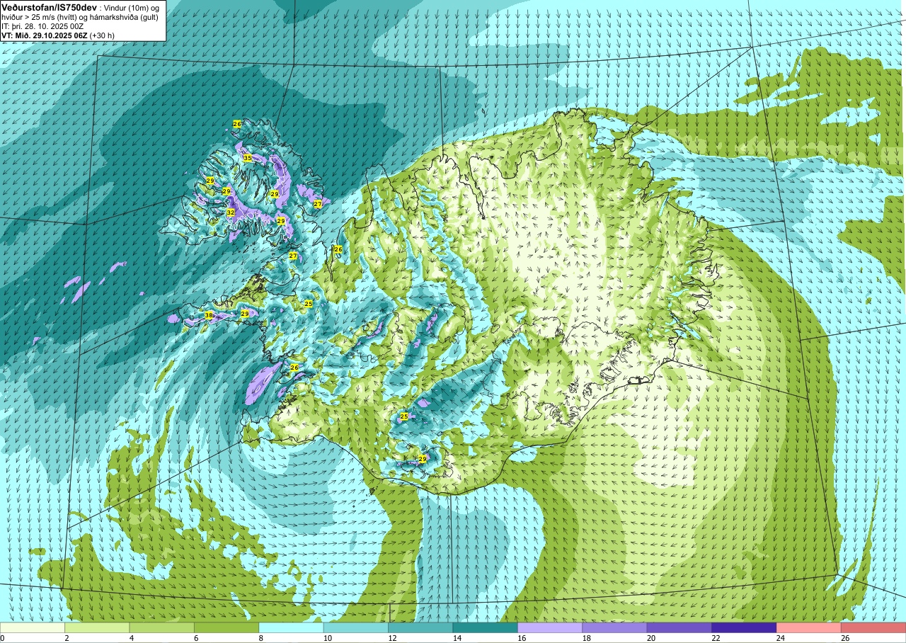The width and height of the screenshot is (906, 643).
Task: Click the legend scale label "26"
Action: pyautogui.click(x=844, y=638)
